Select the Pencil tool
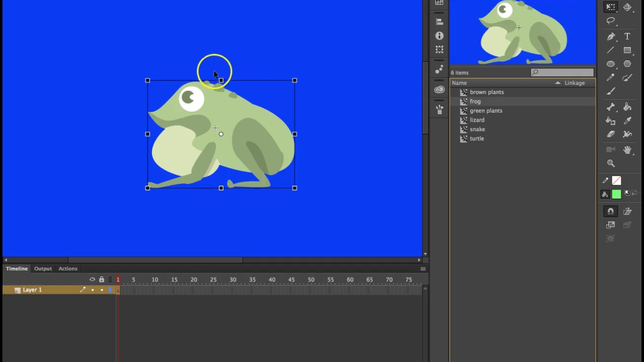Screen dimensions: 644x362 point(611,77)
